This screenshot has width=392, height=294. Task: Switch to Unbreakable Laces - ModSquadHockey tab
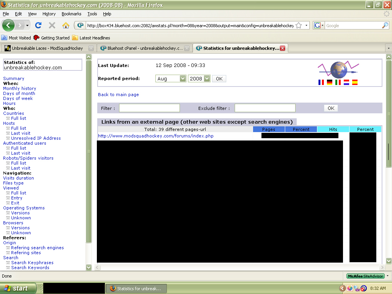coord(49,48)
